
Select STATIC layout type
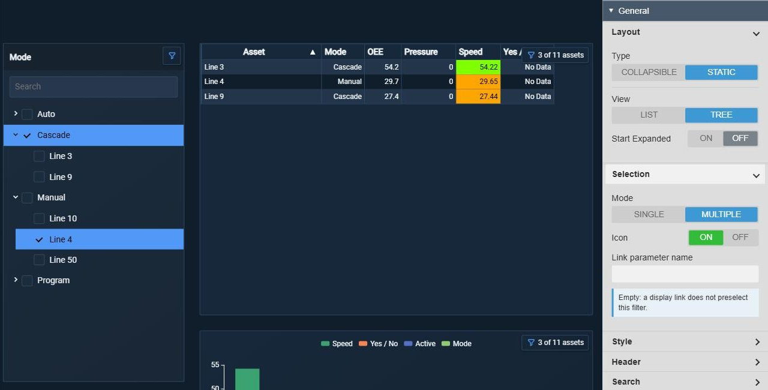point(721,72)
